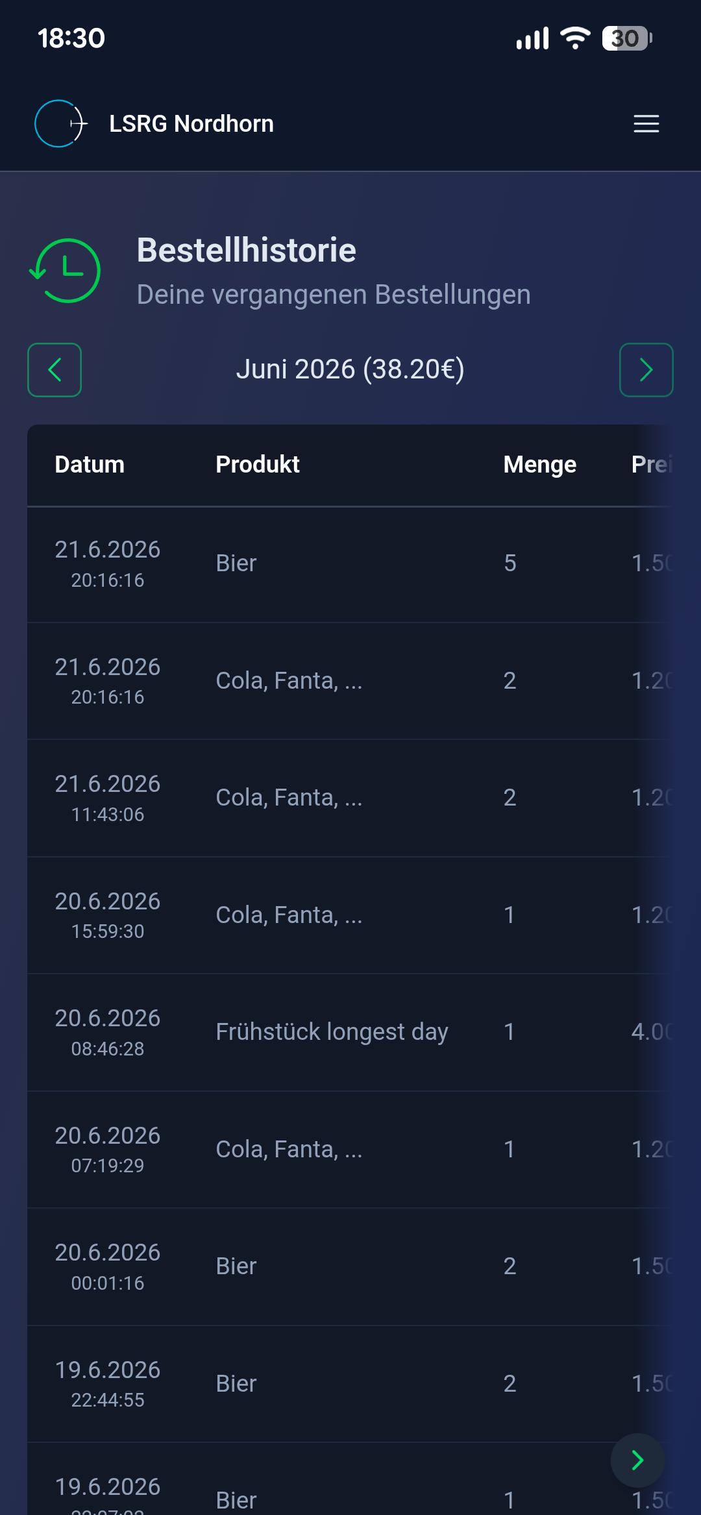Select the Bier order from 21.6.2026 20:16:16
The image size is (701, 1515).
[x=350, y=564]
